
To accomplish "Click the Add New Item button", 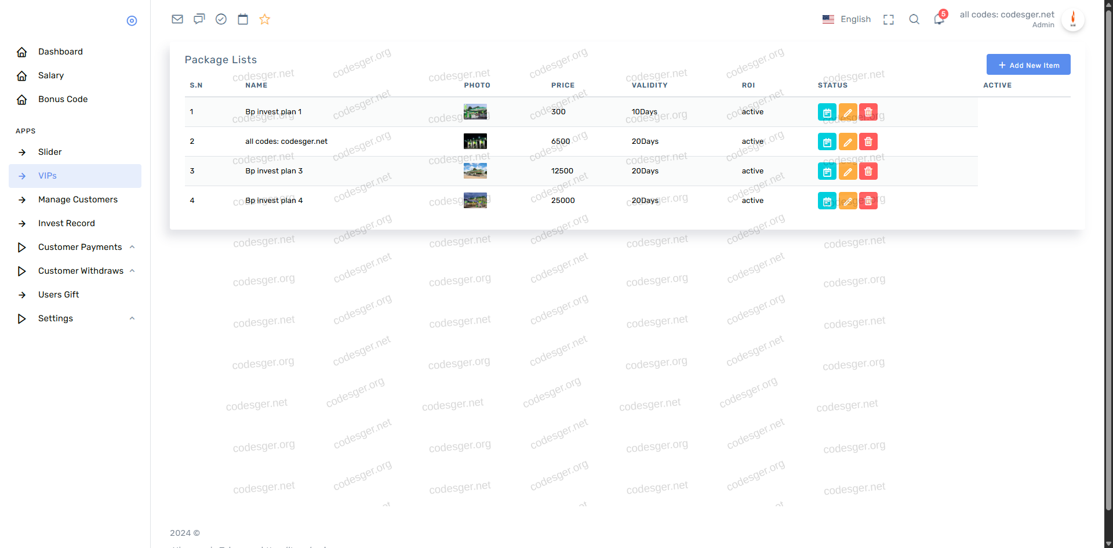I will [1028, 65].
